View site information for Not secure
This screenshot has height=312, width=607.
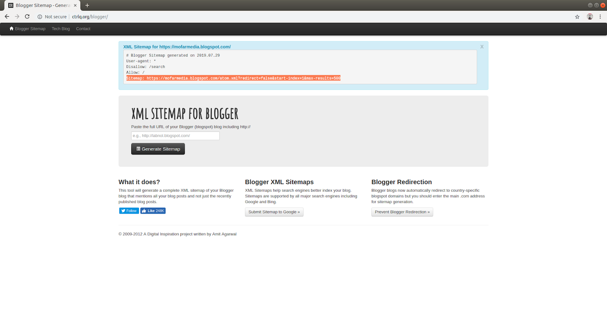52,17
